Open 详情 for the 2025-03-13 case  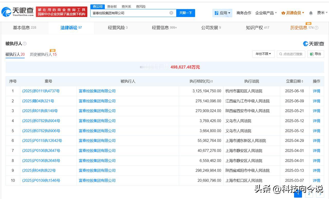pyautogui.click(x=316, y=170)
